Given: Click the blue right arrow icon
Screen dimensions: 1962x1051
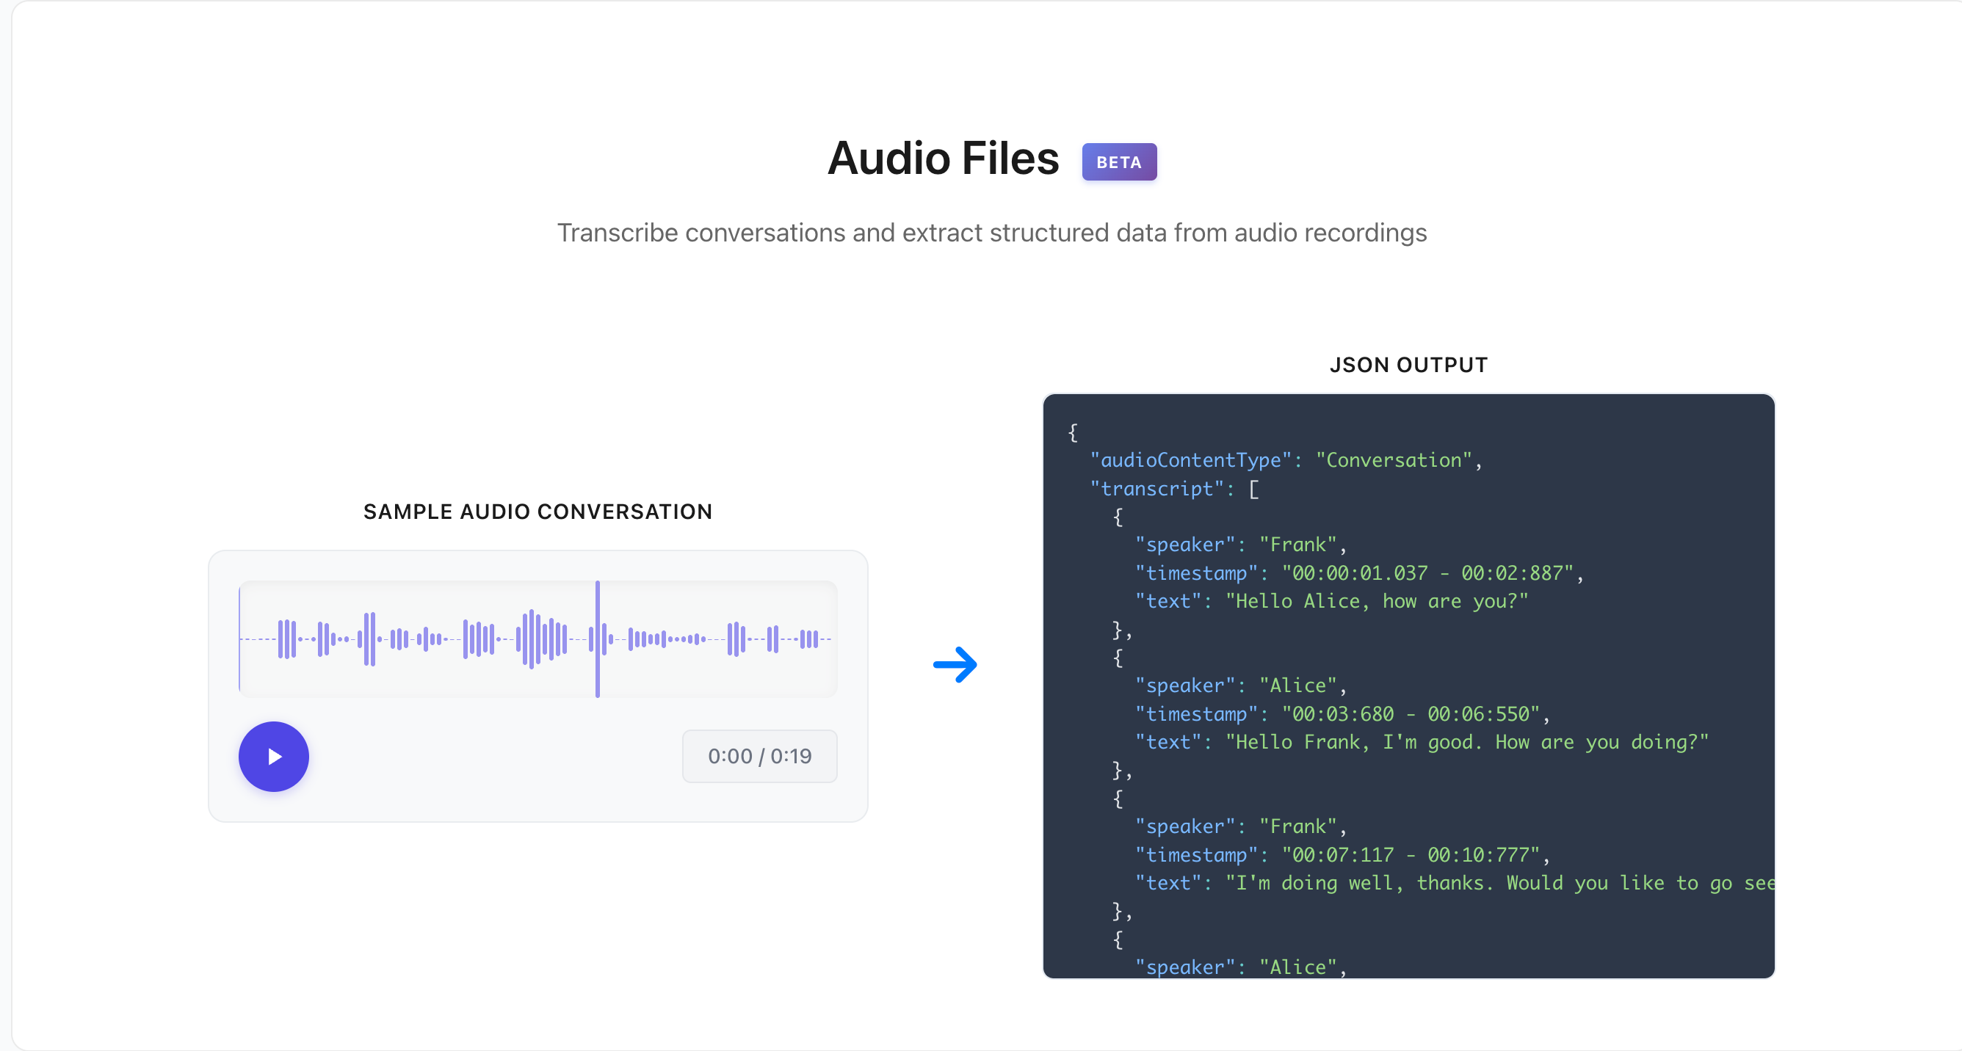Looking at the screenshot, I should (955, 665).
